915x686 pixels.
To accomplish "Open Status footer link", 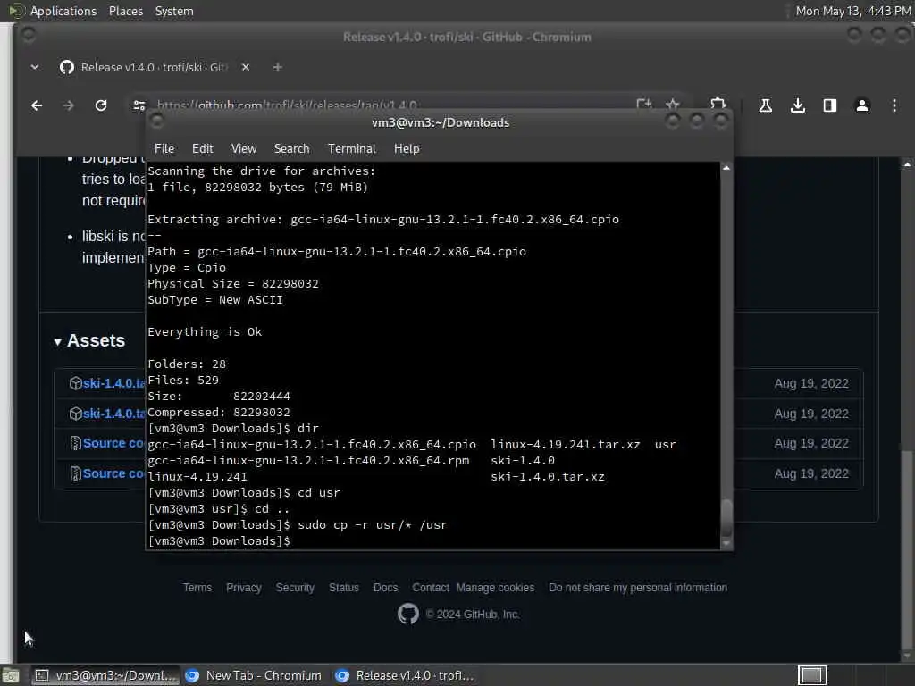I will pyautogui.click(x=344, y=588).
